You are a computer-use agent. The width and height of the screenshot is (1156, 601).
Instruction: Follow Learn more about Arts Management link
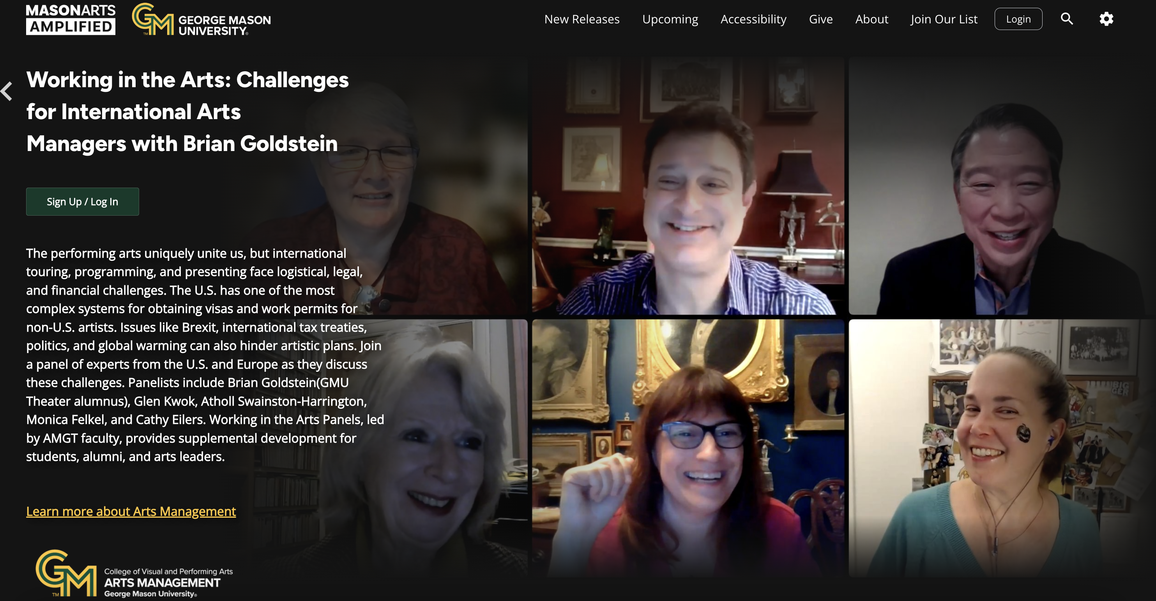131,511
